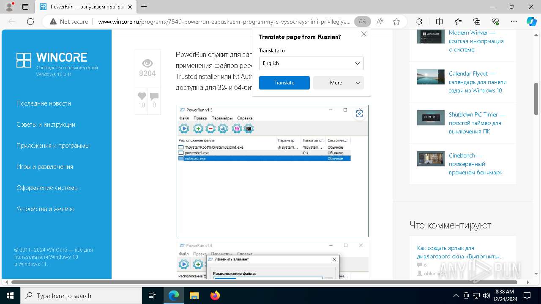This screenshot has width=541, height=304.
Task: Open Игры и развлечения menu item
Action: click(x=45, y=167)
